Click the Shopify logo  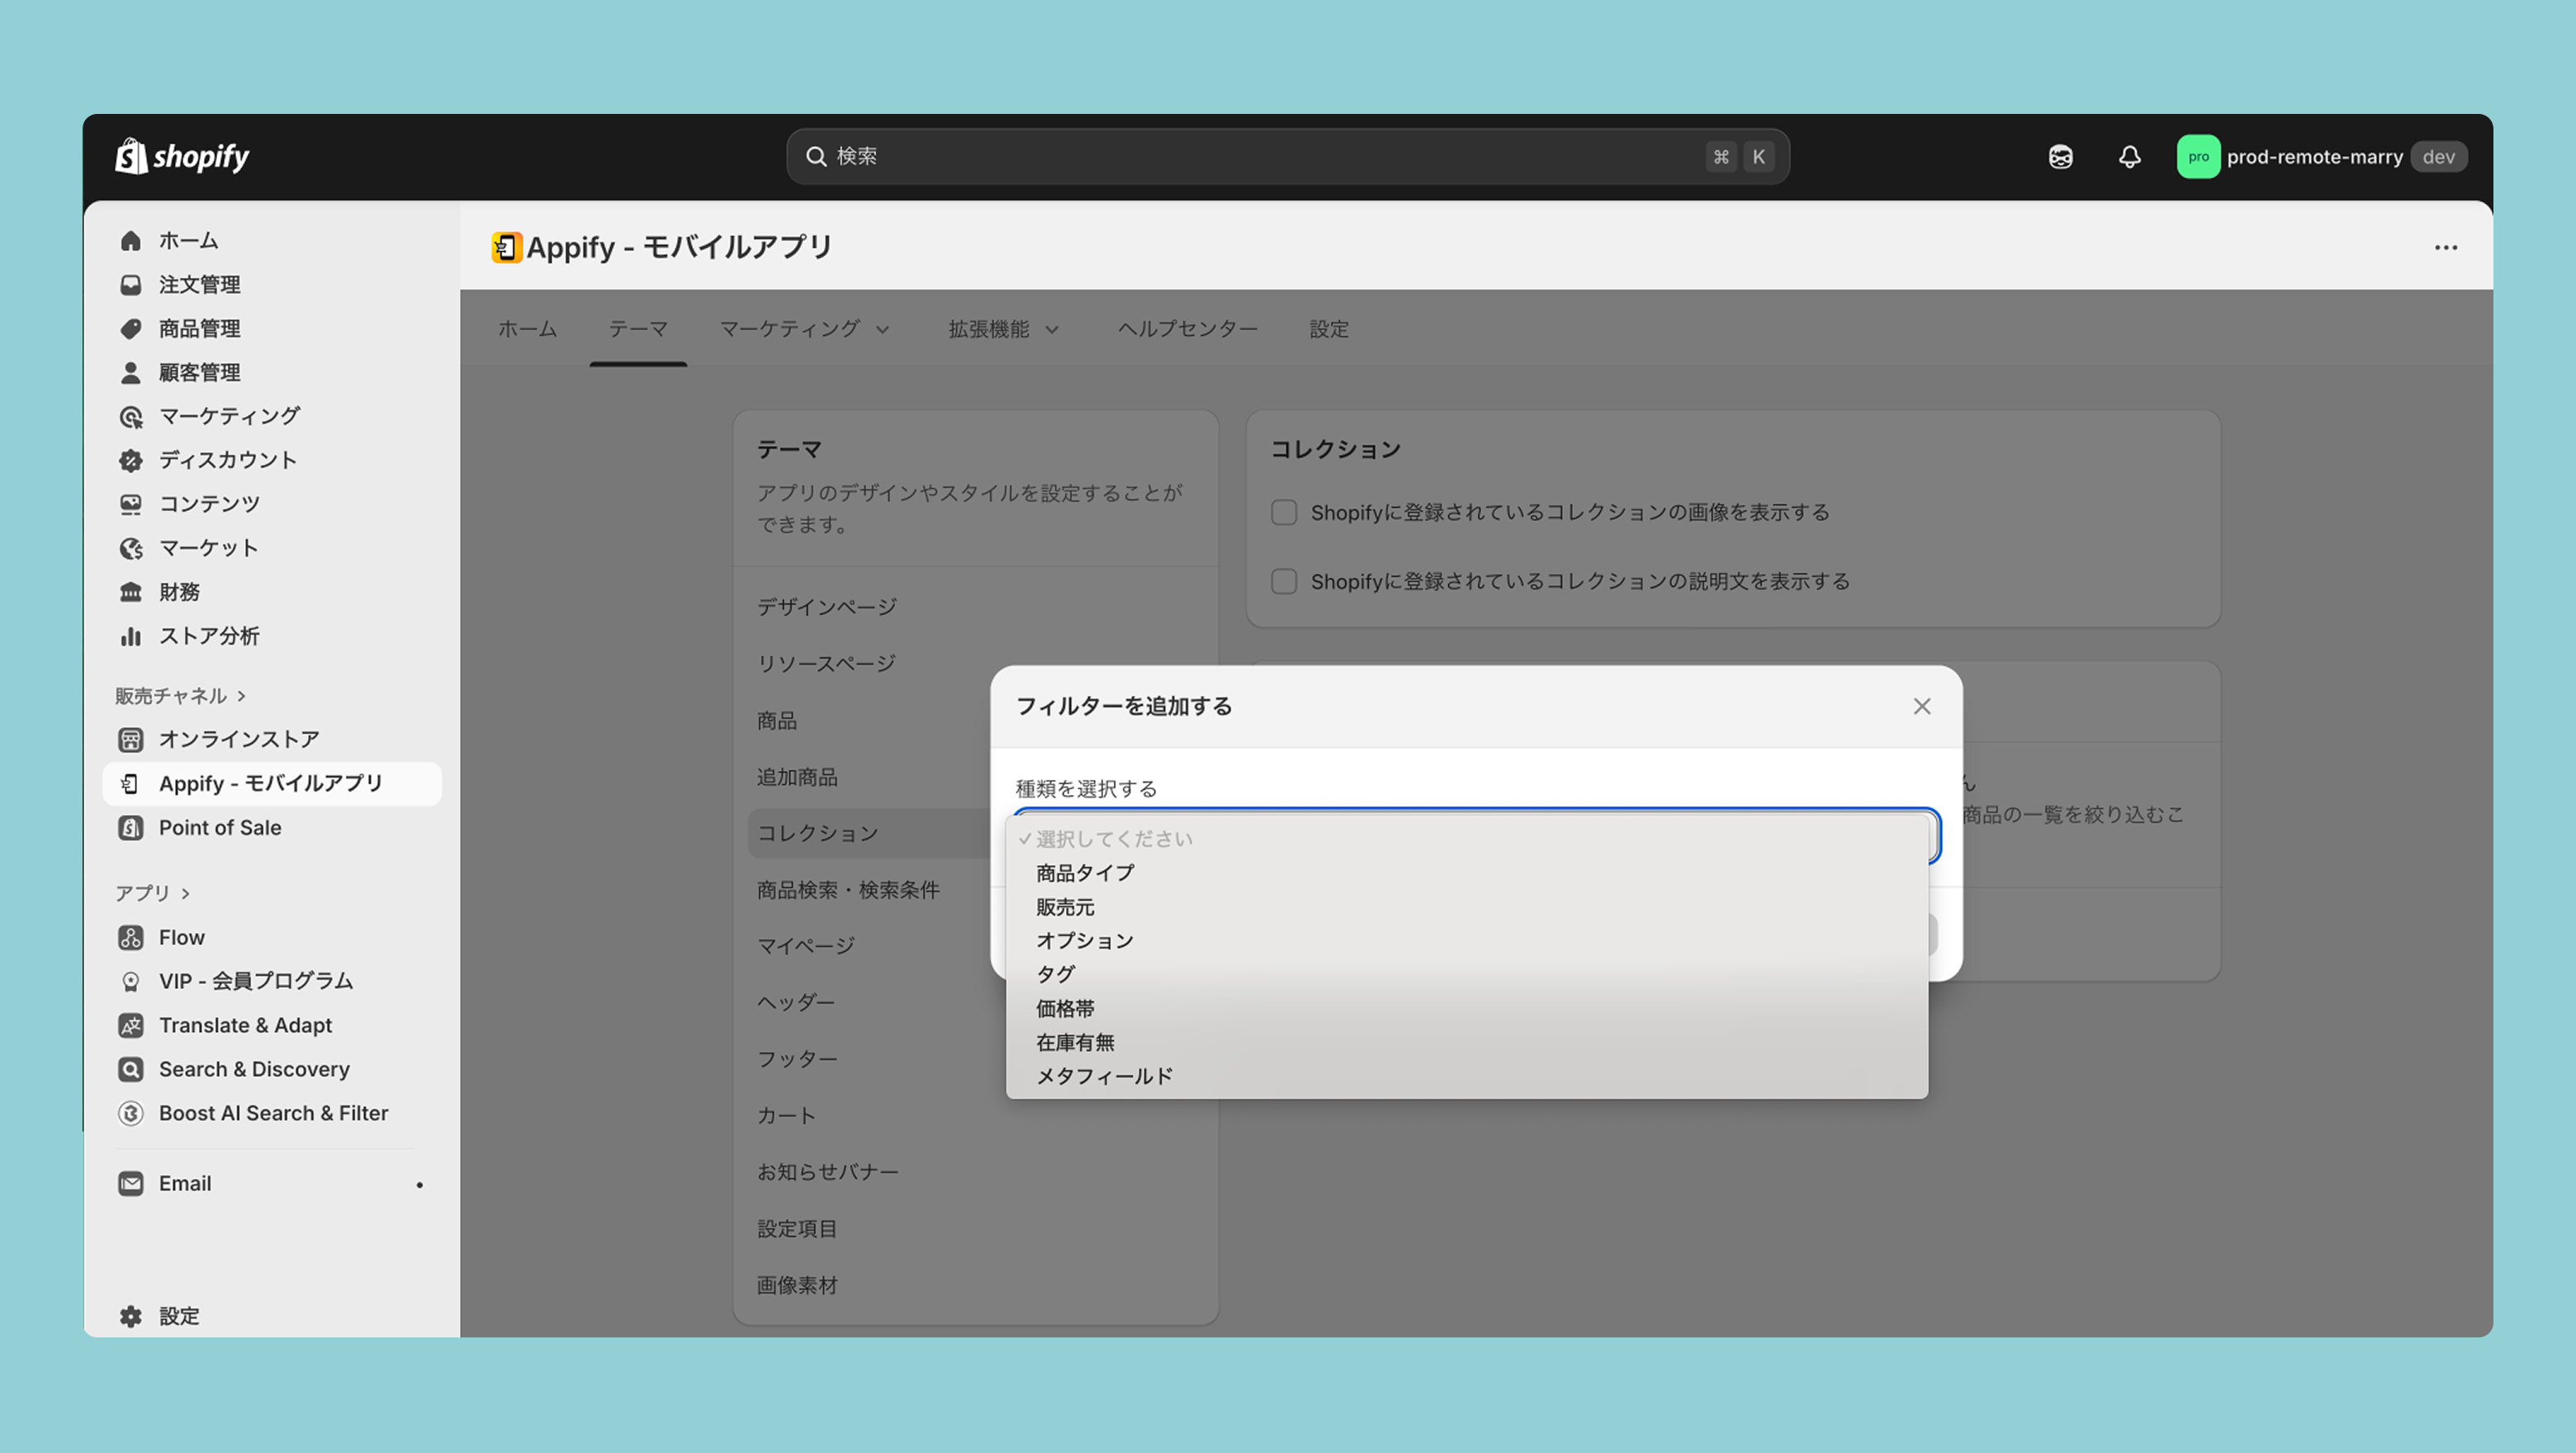pos(182,156)
